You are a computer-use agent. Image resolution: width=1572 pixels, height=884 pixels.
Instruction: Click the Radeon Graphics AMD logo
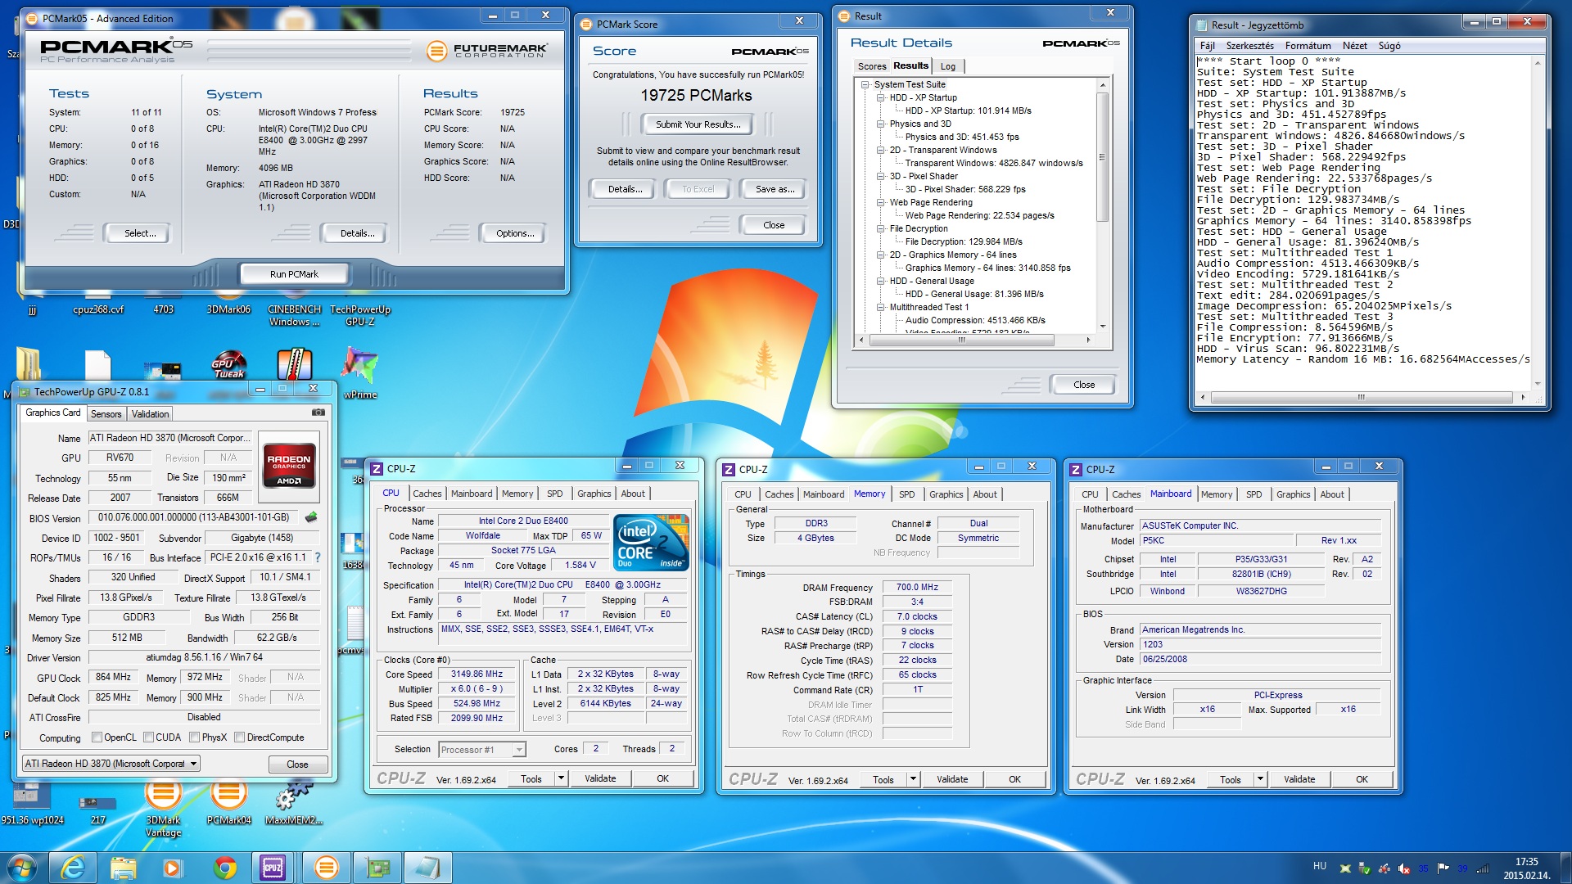click(289, 464)
